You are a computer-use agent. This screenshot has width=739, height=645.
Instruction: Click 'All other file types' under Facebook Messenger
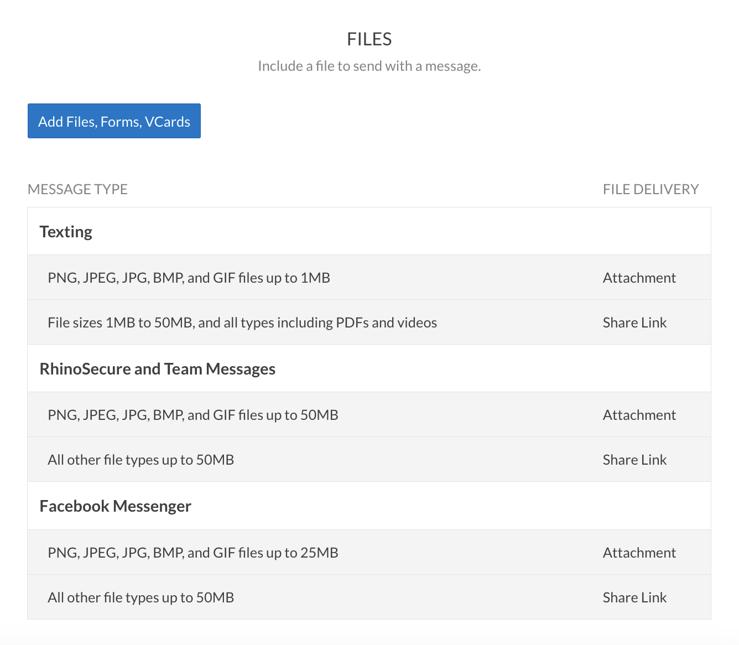[140, 597]
